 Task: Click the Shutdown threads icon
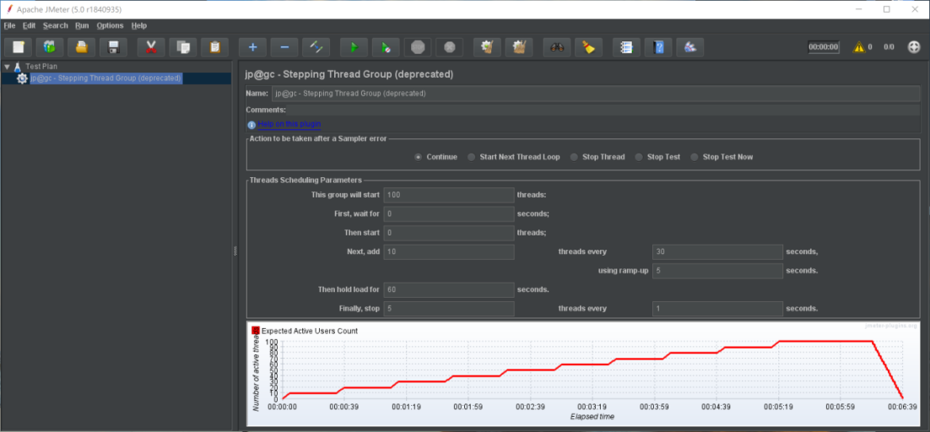(450, 46)
